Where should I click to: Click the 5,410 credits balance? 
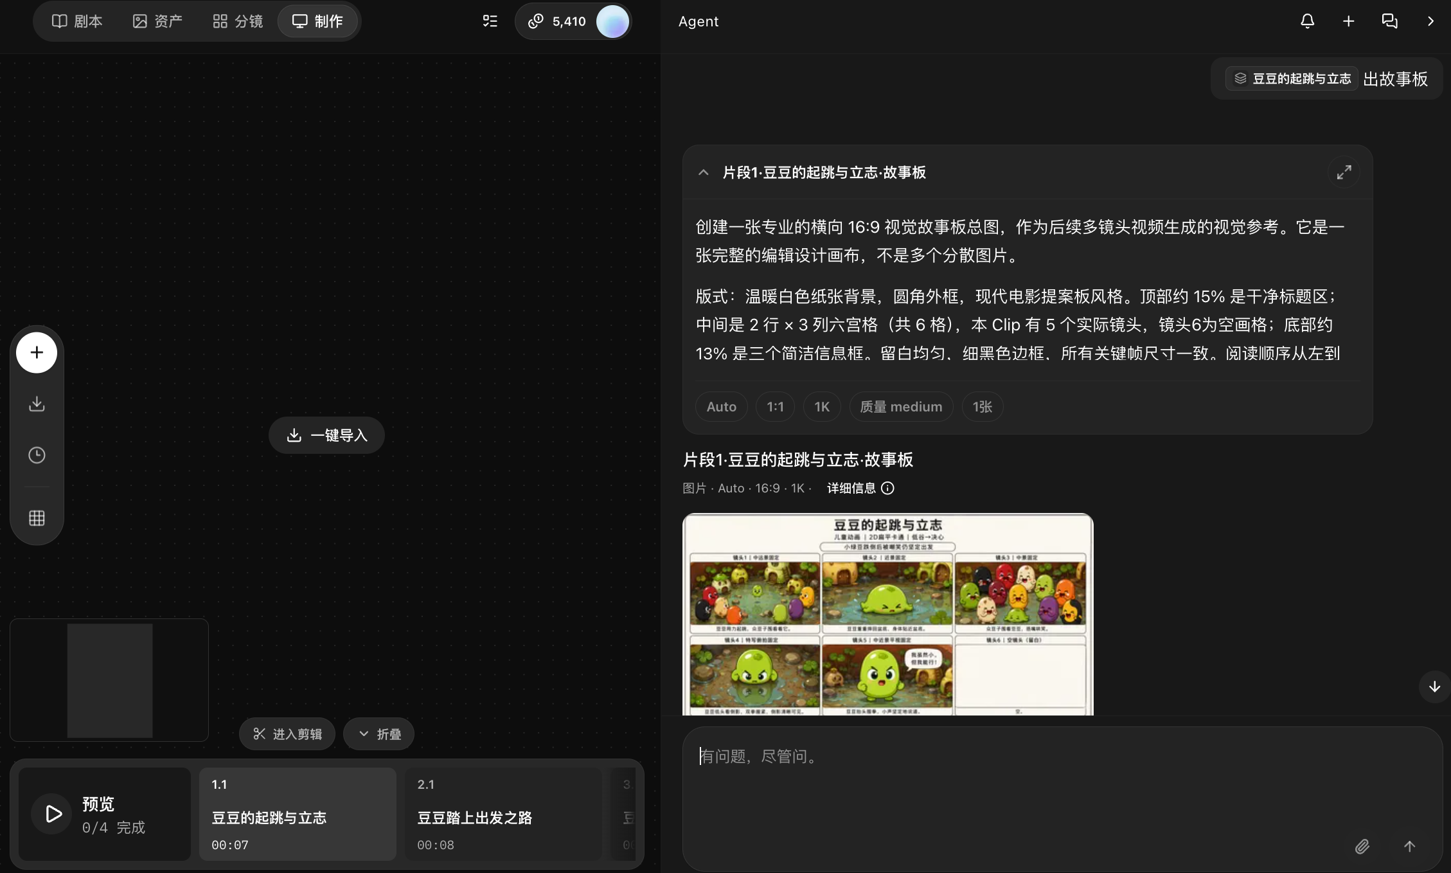tap(556, 21)
